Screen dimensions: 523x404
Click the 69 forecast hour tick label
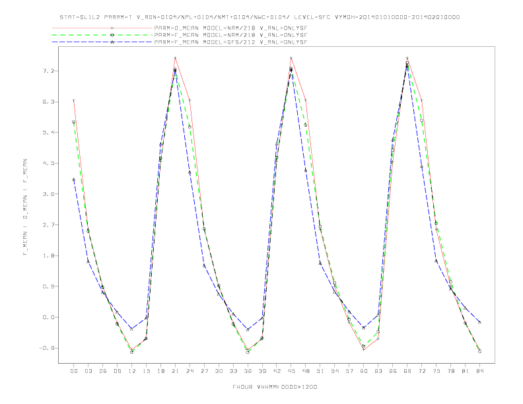407,371
